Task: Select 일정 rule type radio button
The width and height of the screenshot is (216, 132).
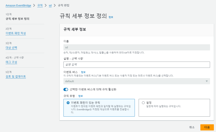Action: [x=143, y=103]
